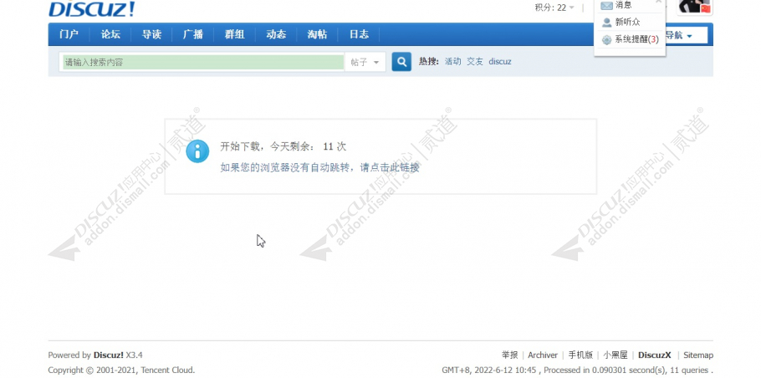Open the 动态 nav tab
The width and height of the screenshot is (761, 378).
coord(276,34)
